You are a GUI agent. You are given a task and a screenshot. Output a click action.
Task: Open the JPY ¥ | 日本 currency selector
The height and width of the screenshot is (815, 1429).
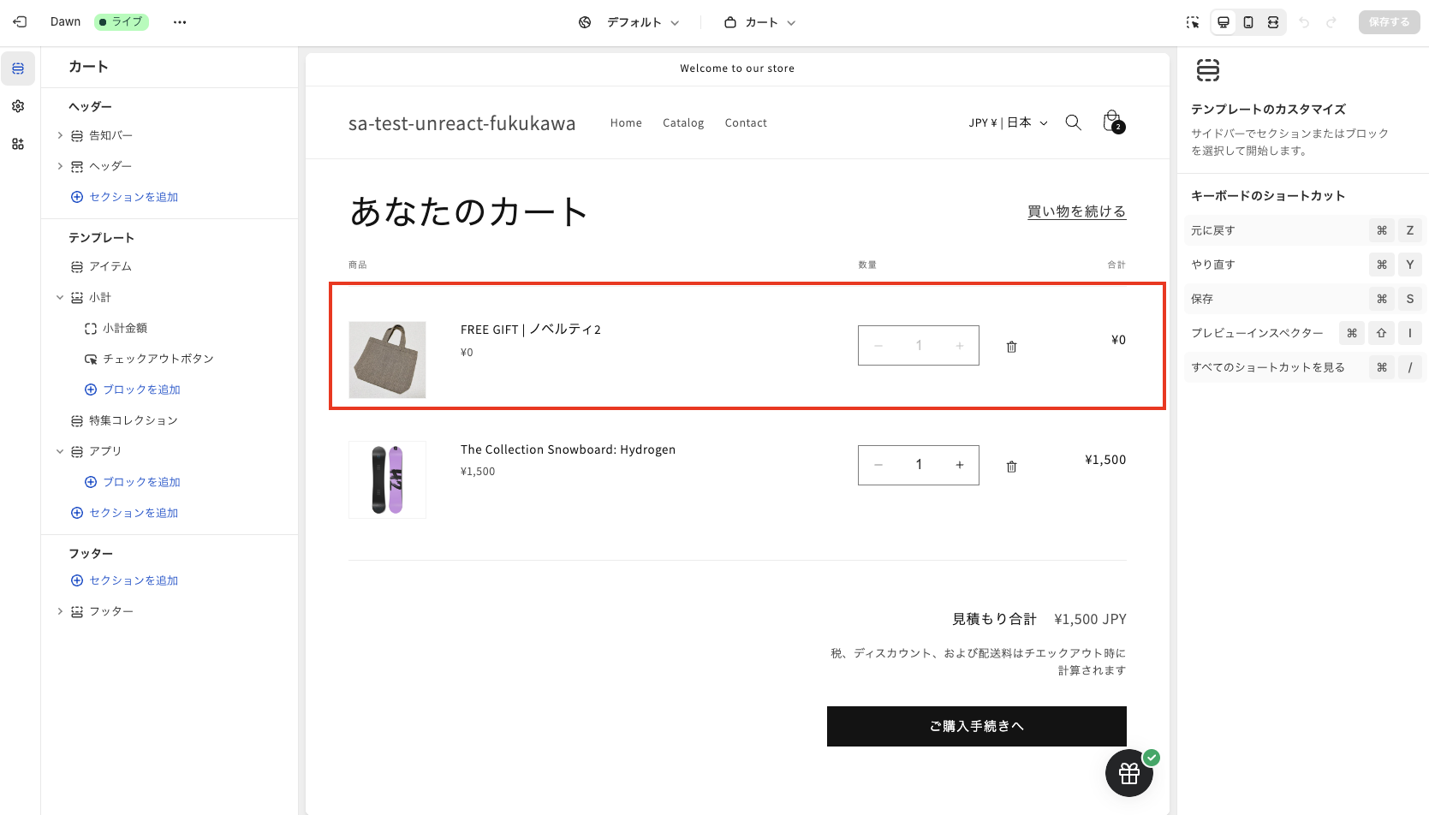point(1007,122)
